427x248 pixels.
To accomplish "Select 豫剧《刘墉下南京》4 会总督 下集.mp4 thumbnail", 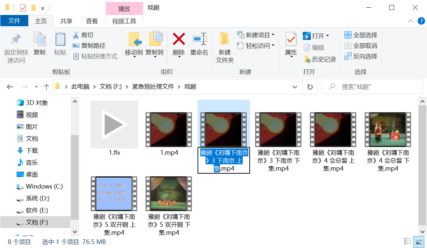I will click(x=388, y=129).
